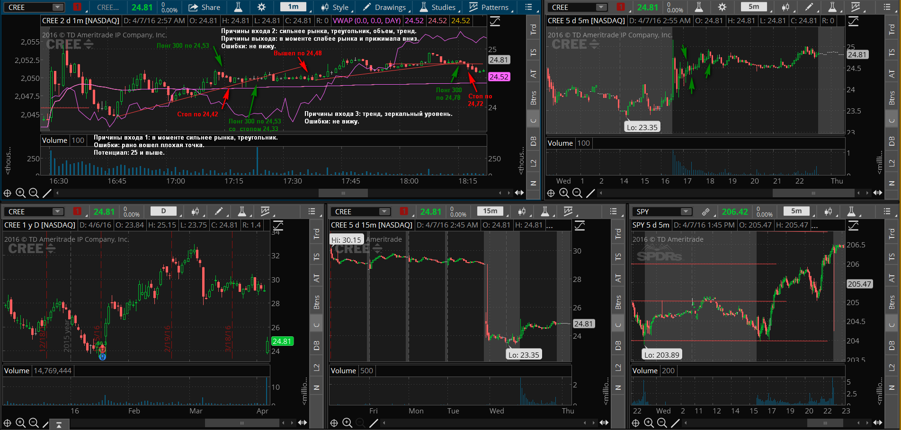Screen dimensions: 901x430
Task: Click horizontal scrollbar thumb under top-left 1m chart
Action: tap(343, 193)
